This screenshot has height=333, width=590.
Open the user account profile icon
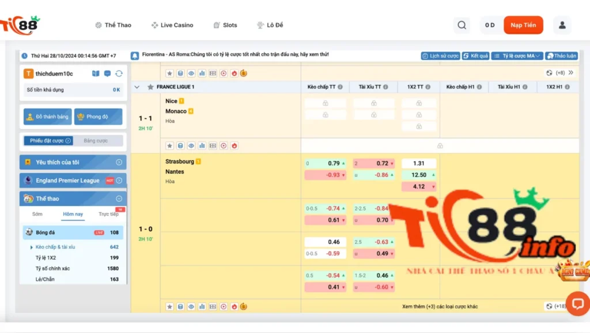[x=562, y=25]
